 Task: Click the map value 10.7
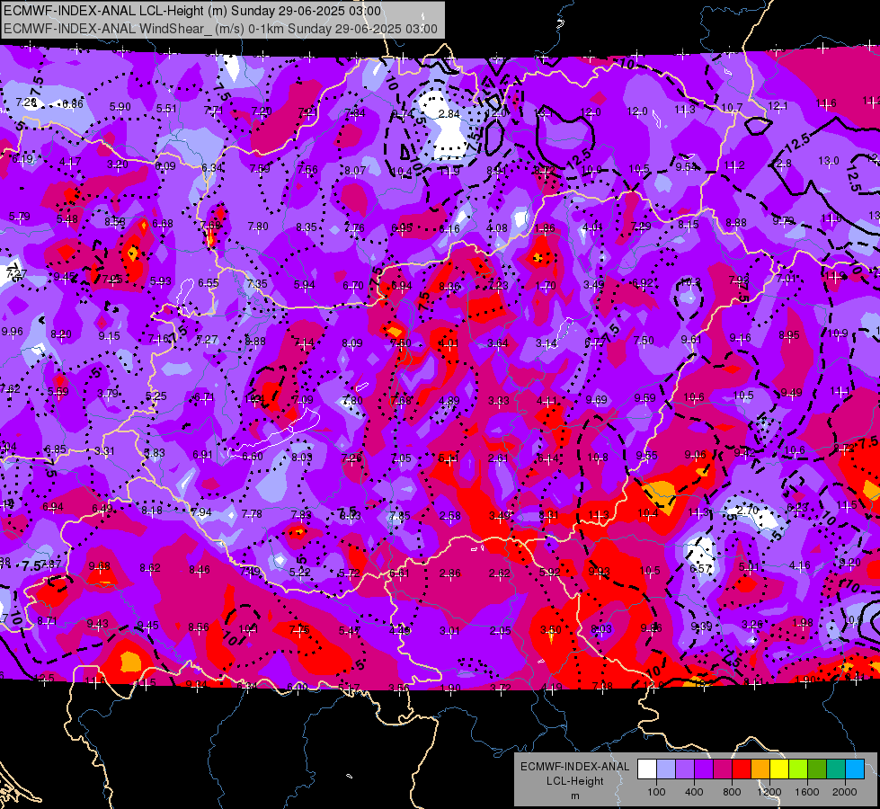click(732, 107)
